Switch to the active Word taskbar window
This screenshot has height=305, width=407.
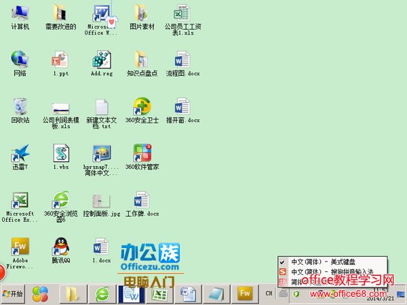[x=131, y=294]
